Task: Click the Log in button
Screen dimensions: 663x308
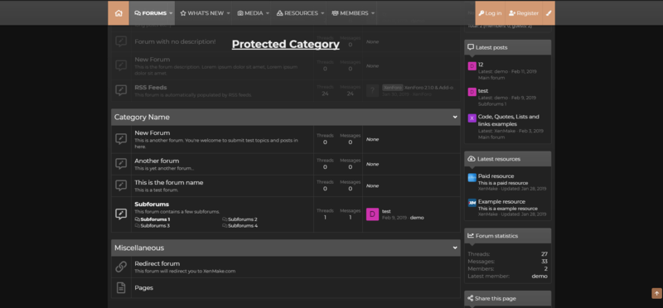Action: point(490,13)
